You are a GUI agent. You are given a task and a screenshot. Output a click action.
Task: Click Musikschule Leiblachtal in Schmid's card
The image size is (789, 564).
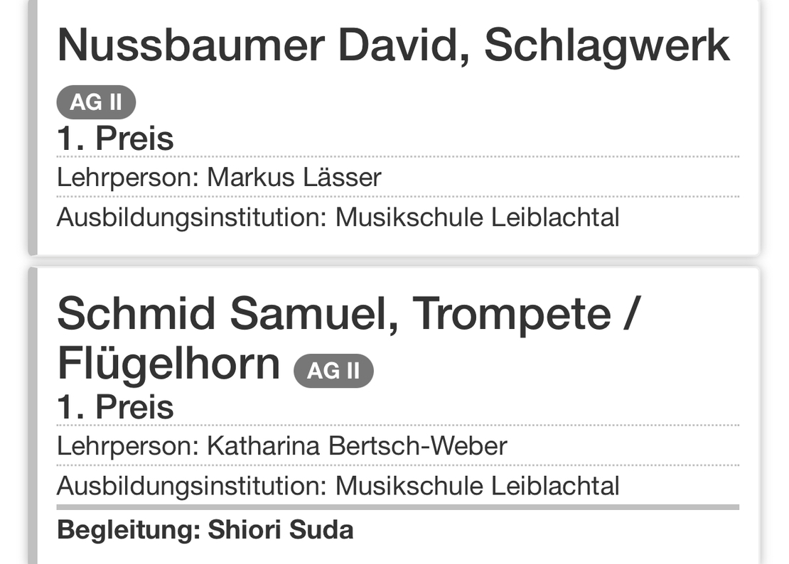[477, 486]
